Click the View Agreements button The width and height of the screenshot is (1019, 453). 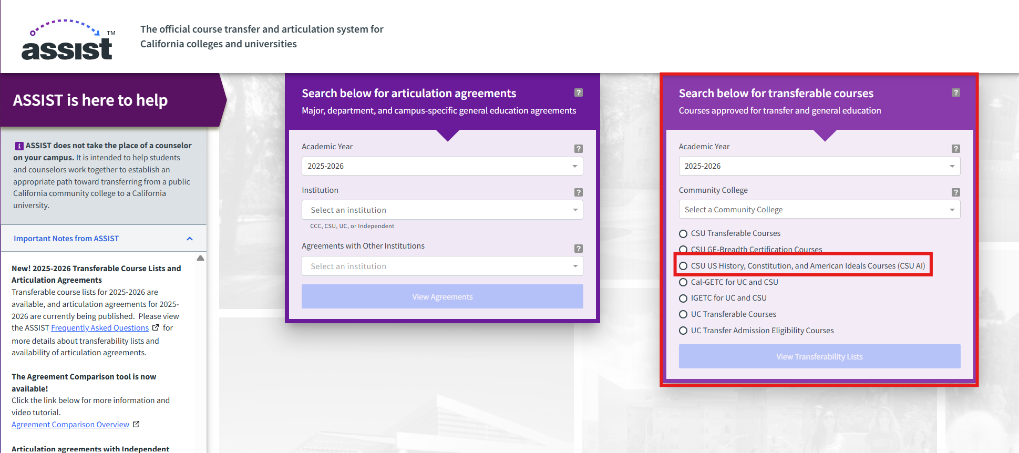(442, 296)
